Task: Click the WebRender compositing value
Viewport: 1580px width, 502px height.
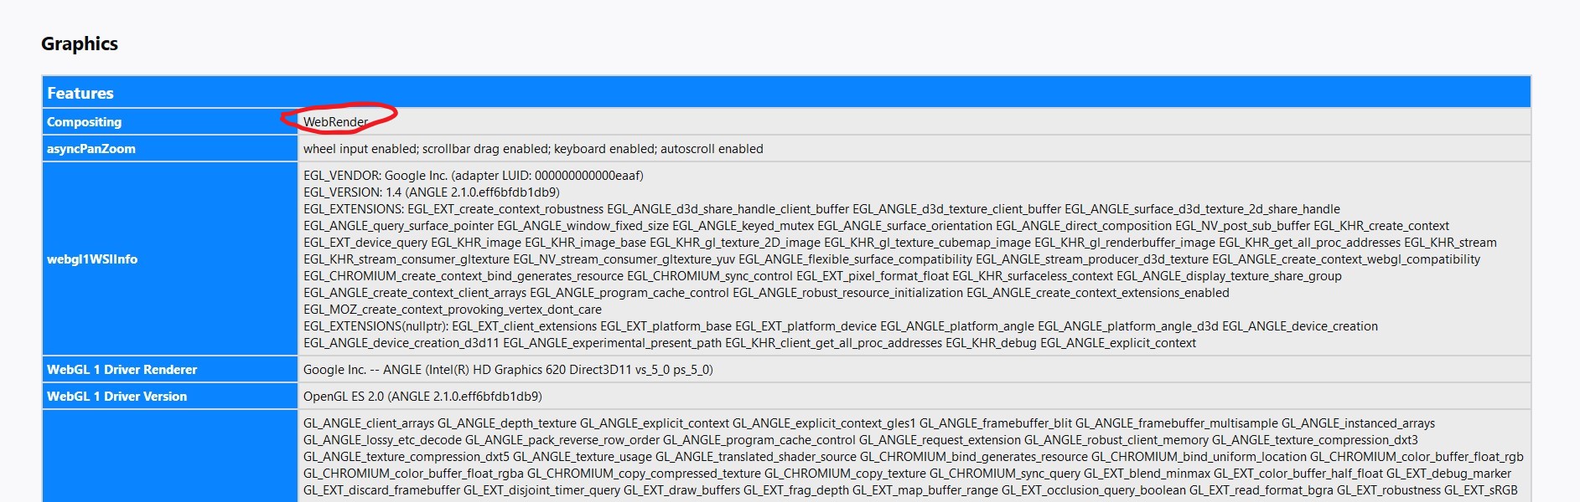Action: tap(335, 122)
